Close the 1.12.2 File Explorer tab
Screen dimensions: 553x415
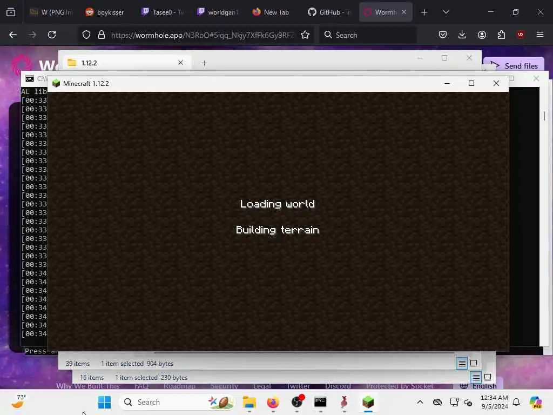click(180, 63)
